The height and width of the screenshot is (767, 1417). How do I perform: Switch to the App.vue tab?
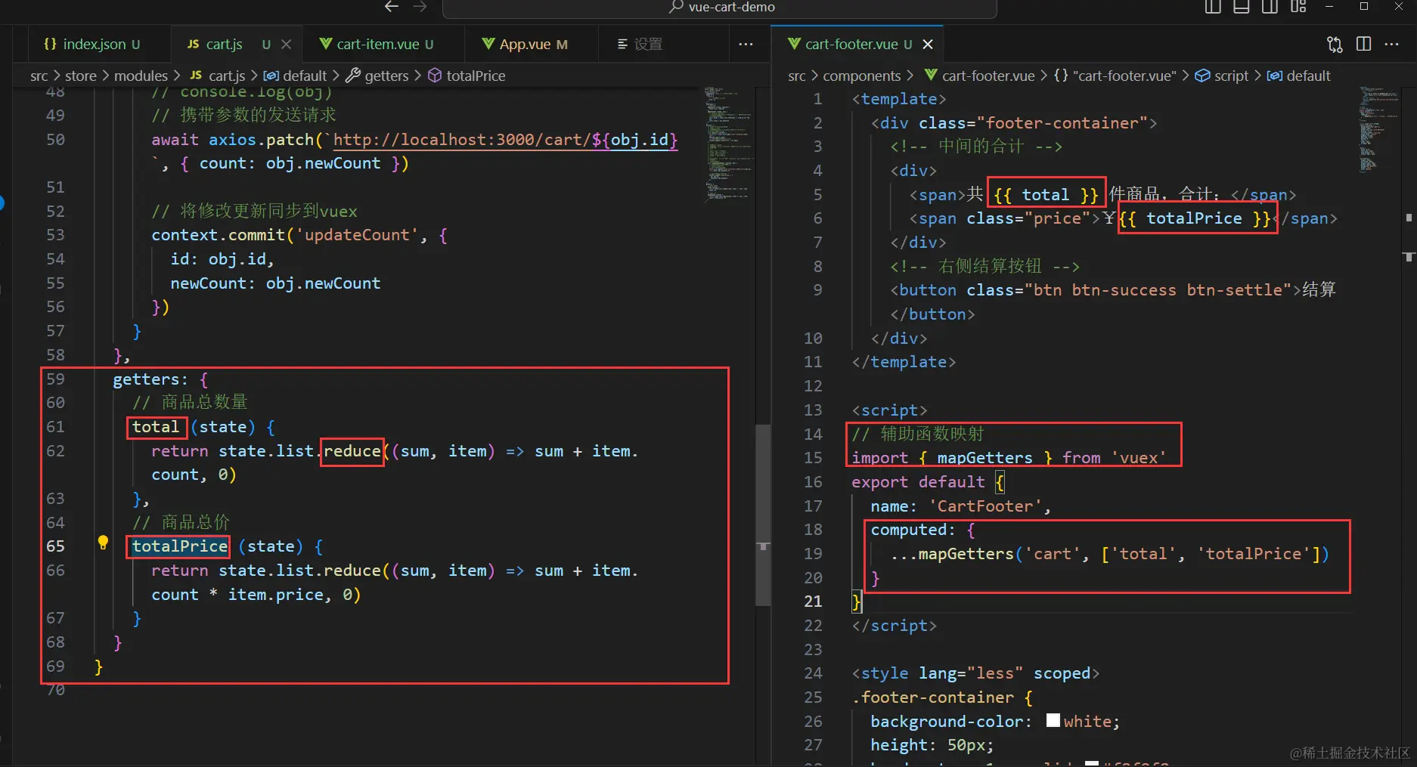click(x=525, y=44)
